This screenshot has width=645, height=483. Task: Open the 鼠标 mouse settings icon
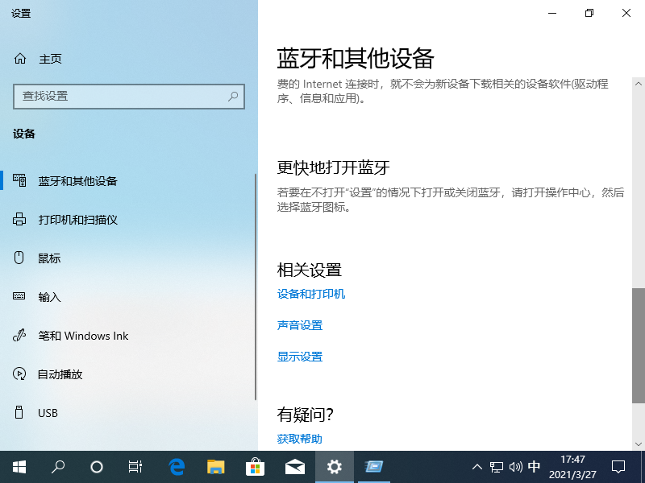(20, 258)
